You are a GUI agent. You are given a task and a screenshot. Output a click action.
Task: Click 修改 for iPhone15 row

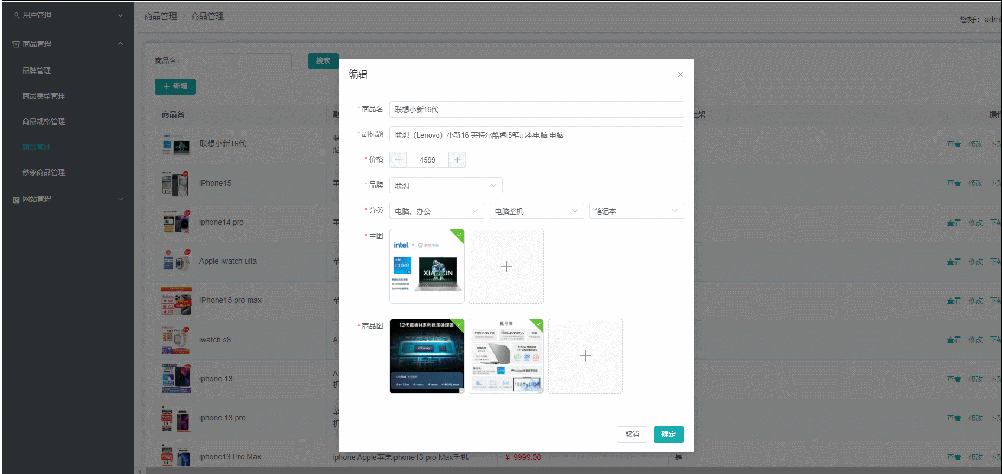pos(975,183)
